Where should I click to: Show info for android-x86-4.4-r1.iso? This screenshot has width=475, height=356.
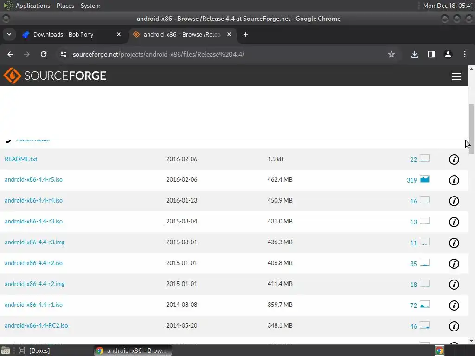coord(454,305)
